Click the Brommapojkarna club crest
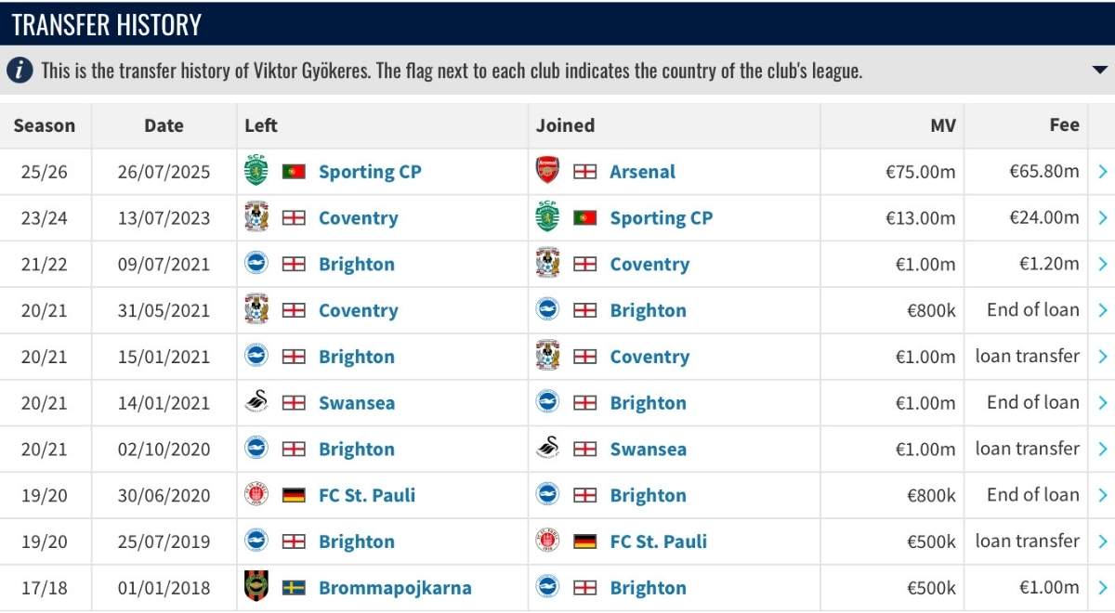The width and height of the screenshot is (1115, 613). 256,587
